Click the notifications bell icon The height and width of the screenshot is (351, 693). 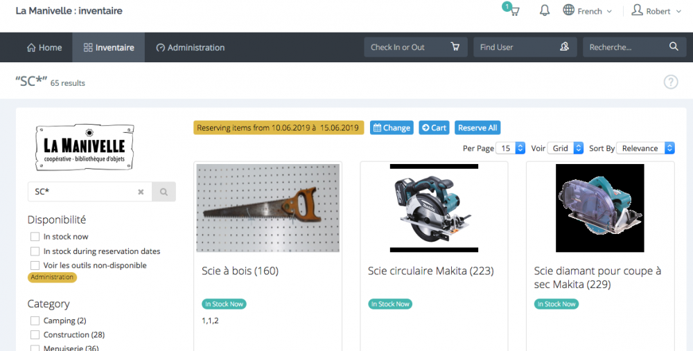pos(545,11)
